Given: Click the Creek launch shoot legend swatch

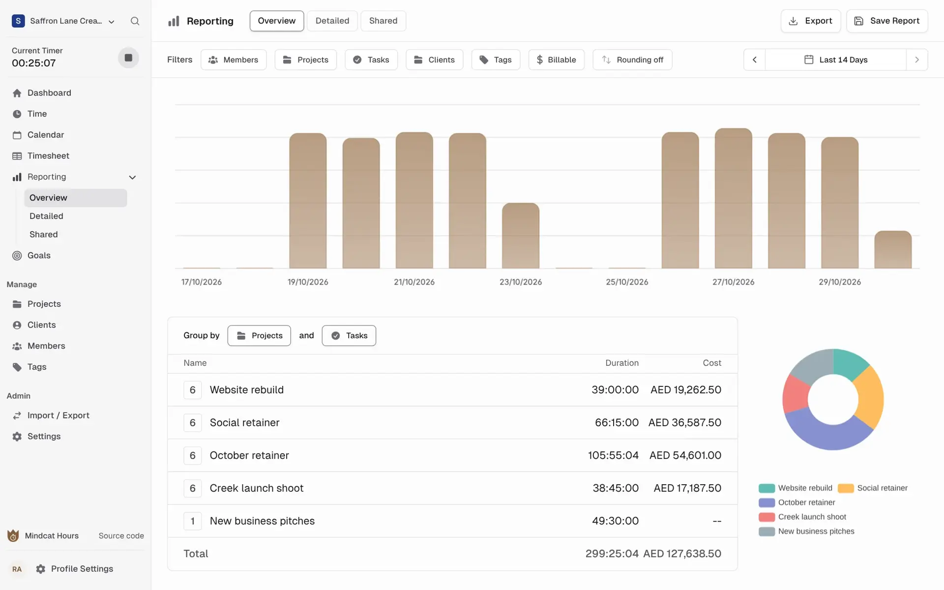Looking at the screenshot, I should (x=767, y=517).
